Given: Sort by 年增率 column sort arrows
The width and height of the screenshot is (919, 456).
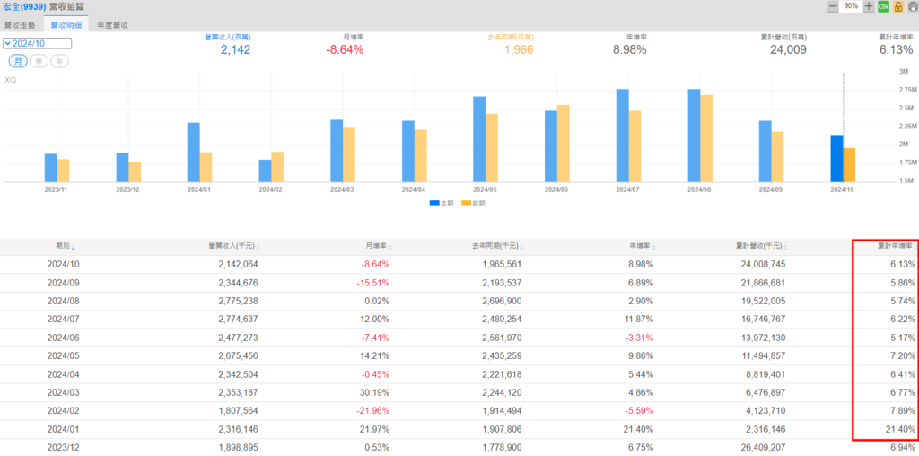Looking at the screenshot, I should coord(654,248).
